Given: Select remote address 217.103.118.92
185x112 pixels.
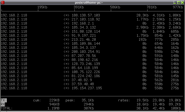Looking at the screenshot, I should [86, 19].
